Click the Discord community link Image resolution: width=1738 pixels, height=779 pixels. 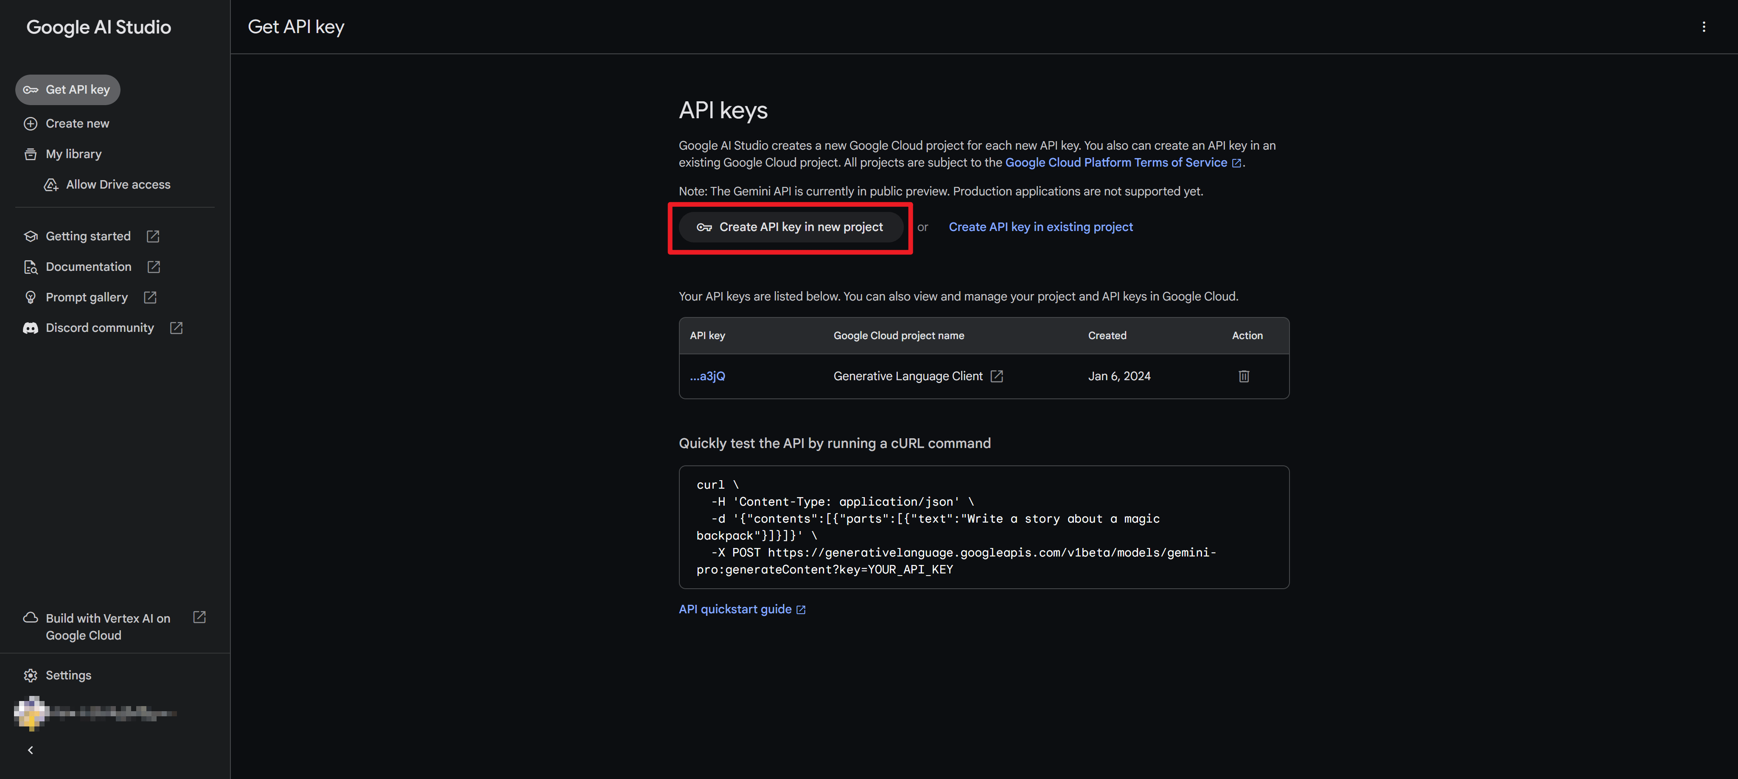pos(99,328)
